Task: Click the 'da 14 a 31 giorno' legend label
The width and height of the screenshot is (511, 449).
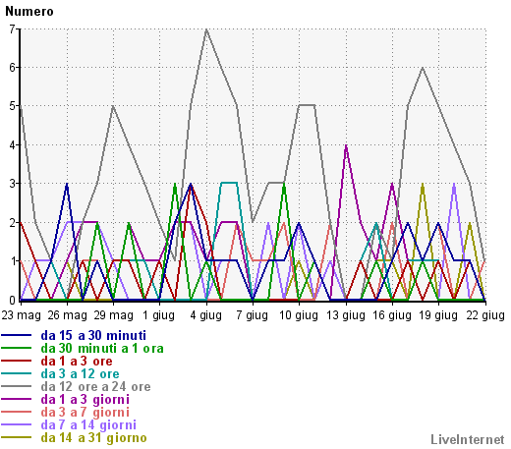Action: [93, 437]
